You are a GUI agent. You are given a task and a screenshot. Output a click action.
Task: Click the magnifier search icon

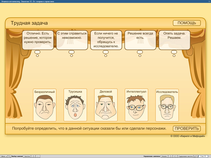pos(9,156)
